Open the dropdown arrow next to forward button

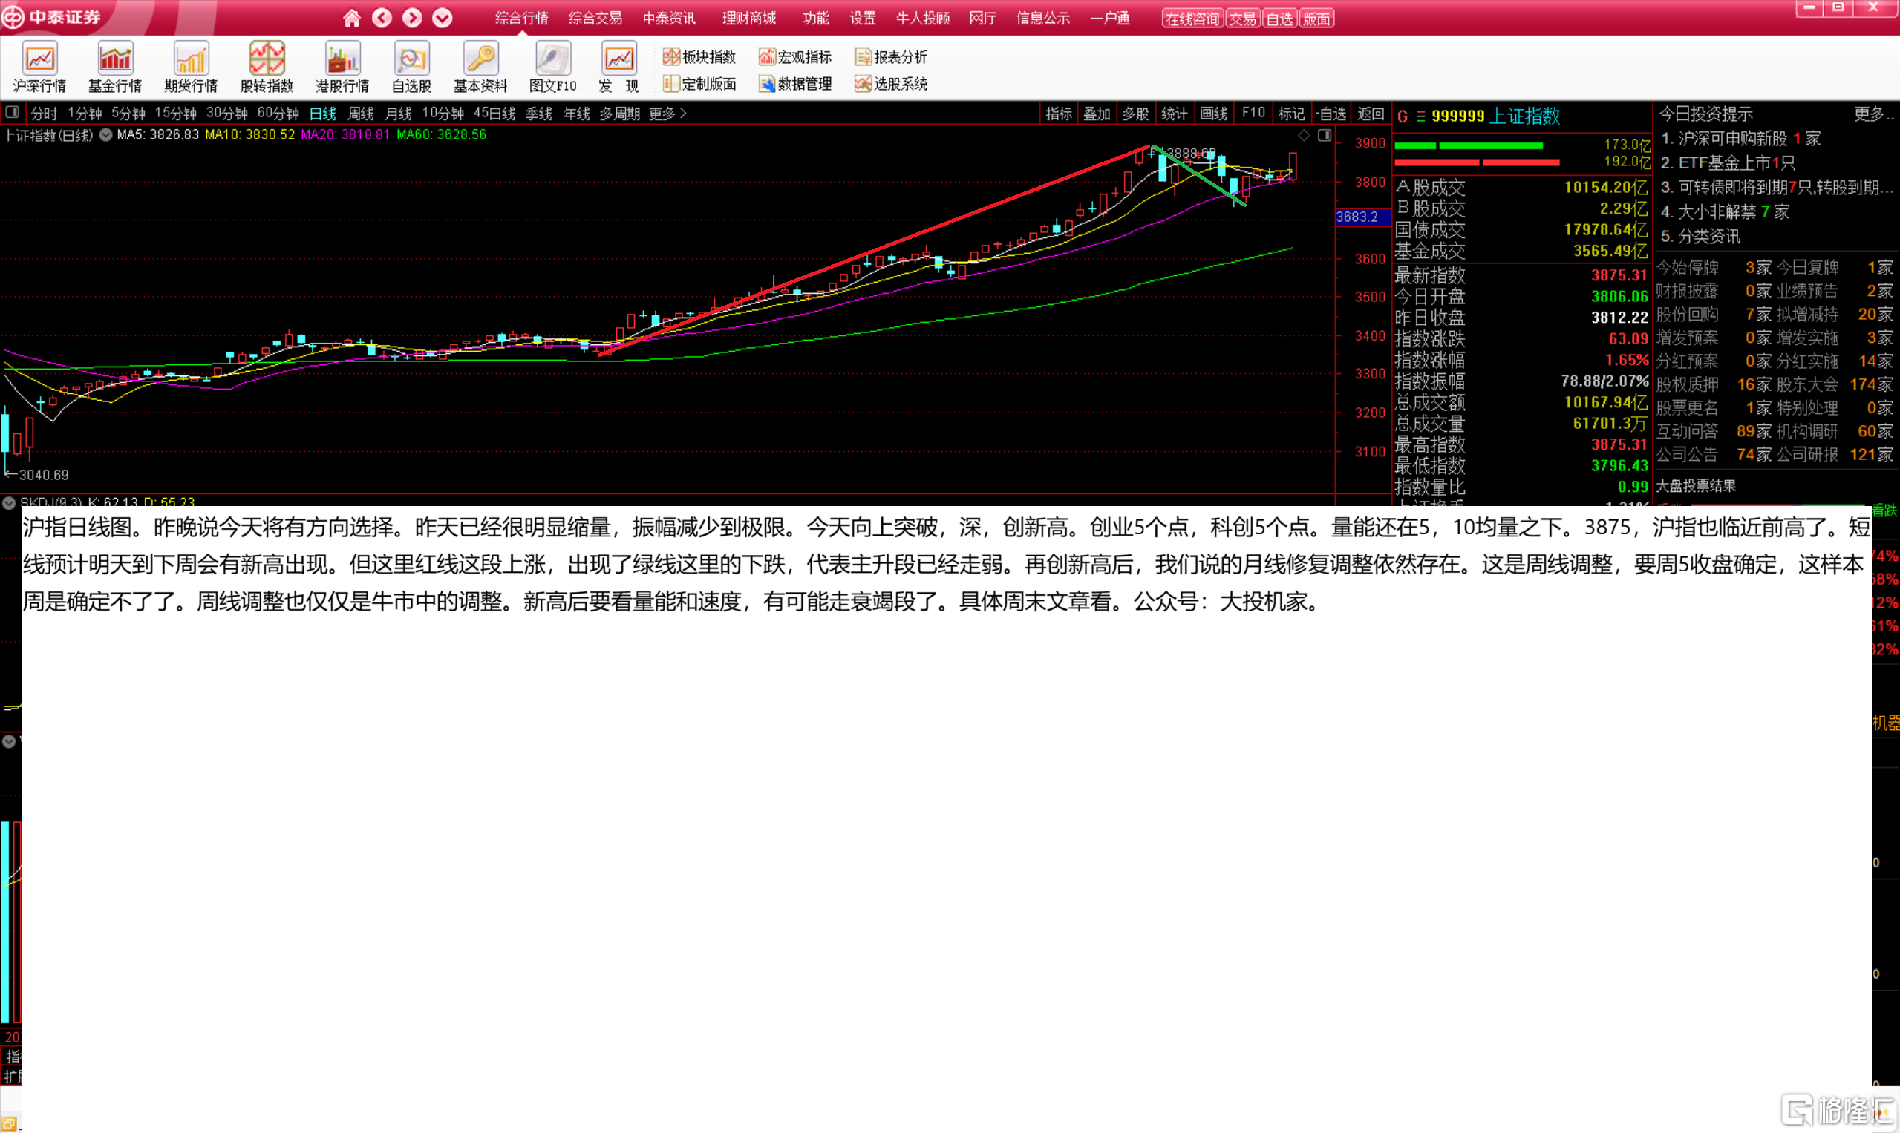(x=443, y=18)
